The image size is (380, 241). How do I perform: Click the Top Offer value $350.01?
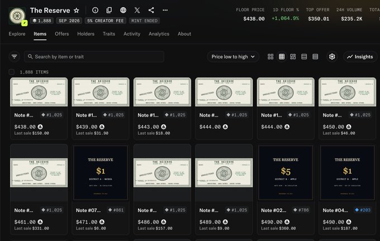tap(319, 18)
